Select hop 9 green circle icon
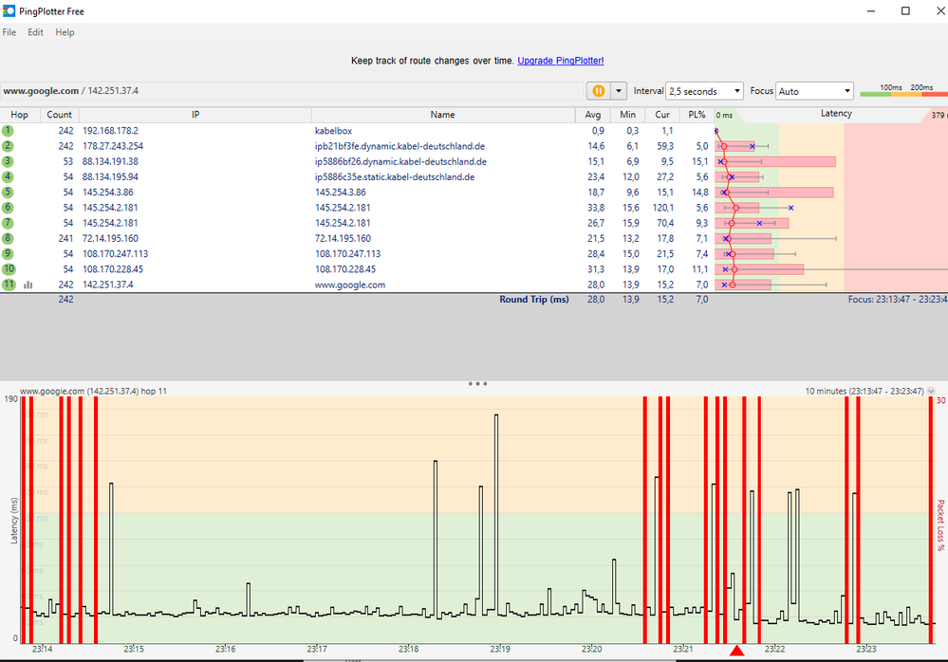Viewport: 948px width, 662px height. pyautogui.click(x=8, y=253)
